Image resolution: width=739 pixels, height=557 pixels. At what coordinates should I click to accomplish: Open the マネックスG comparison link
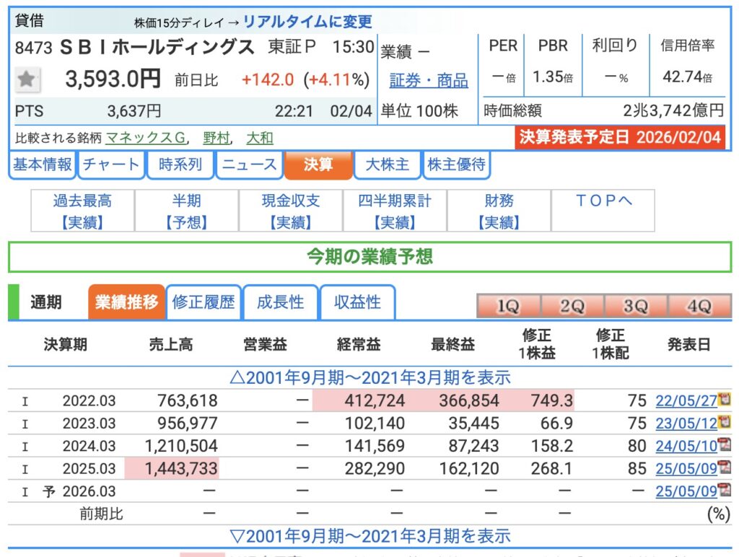pyautogui.click(x=146, y=138)
